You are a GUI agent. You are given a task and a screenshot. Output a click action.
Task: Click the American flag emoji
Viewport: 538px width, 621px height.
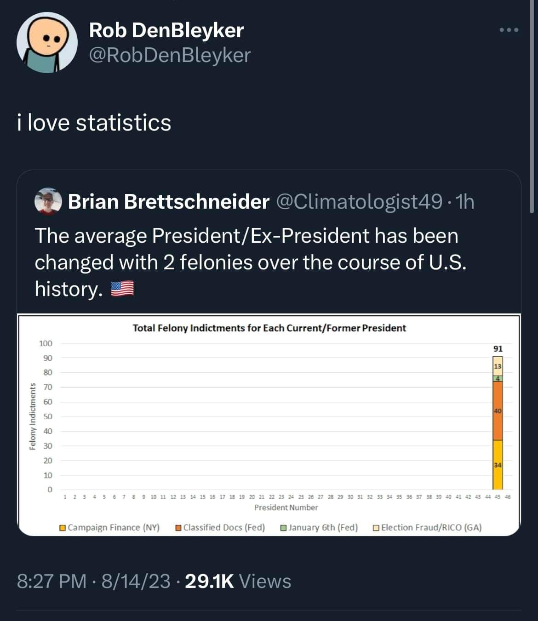(123, 289)
